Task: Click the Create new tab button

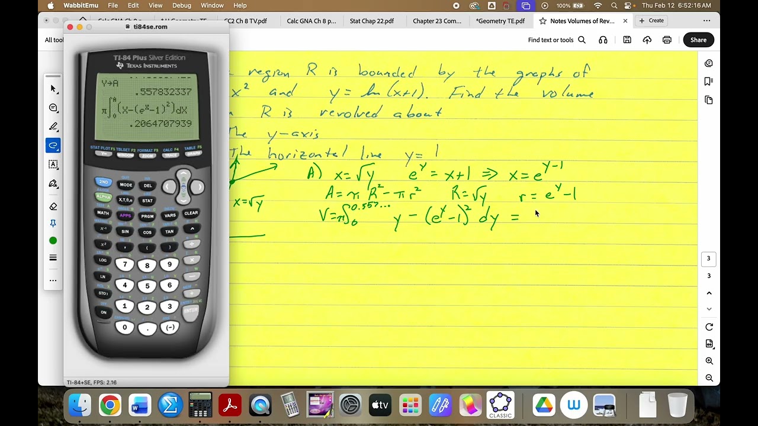Action: pyautogui.click(x=651, y=21)
